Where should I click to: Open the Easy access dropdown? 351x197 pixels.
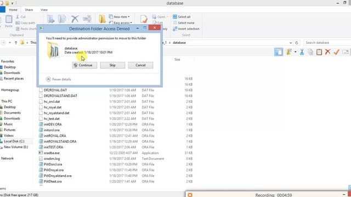(121, 23)
